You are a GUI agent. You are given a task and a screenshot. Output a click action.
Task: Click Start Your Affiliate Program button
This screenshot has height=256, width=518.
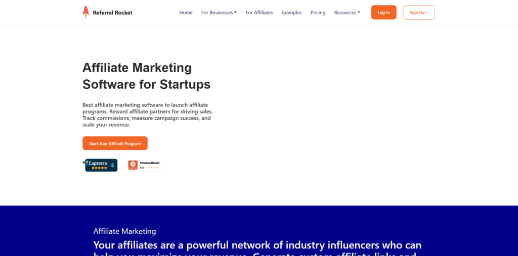(x=115, y=143)
